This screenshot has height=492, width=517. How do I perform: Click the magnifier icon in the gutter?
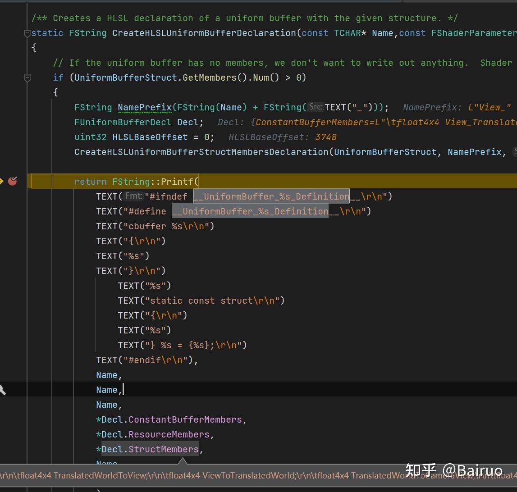tap(3, 390)
